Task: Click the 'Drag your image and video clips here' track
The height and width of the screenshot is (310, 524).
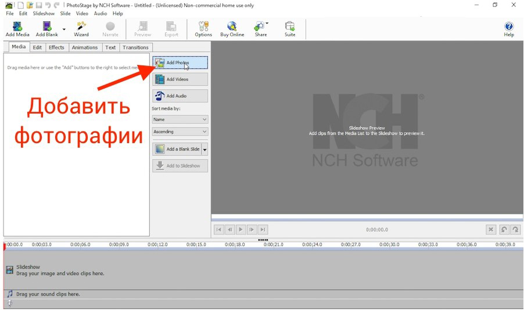Action: (x=263, y=270)
